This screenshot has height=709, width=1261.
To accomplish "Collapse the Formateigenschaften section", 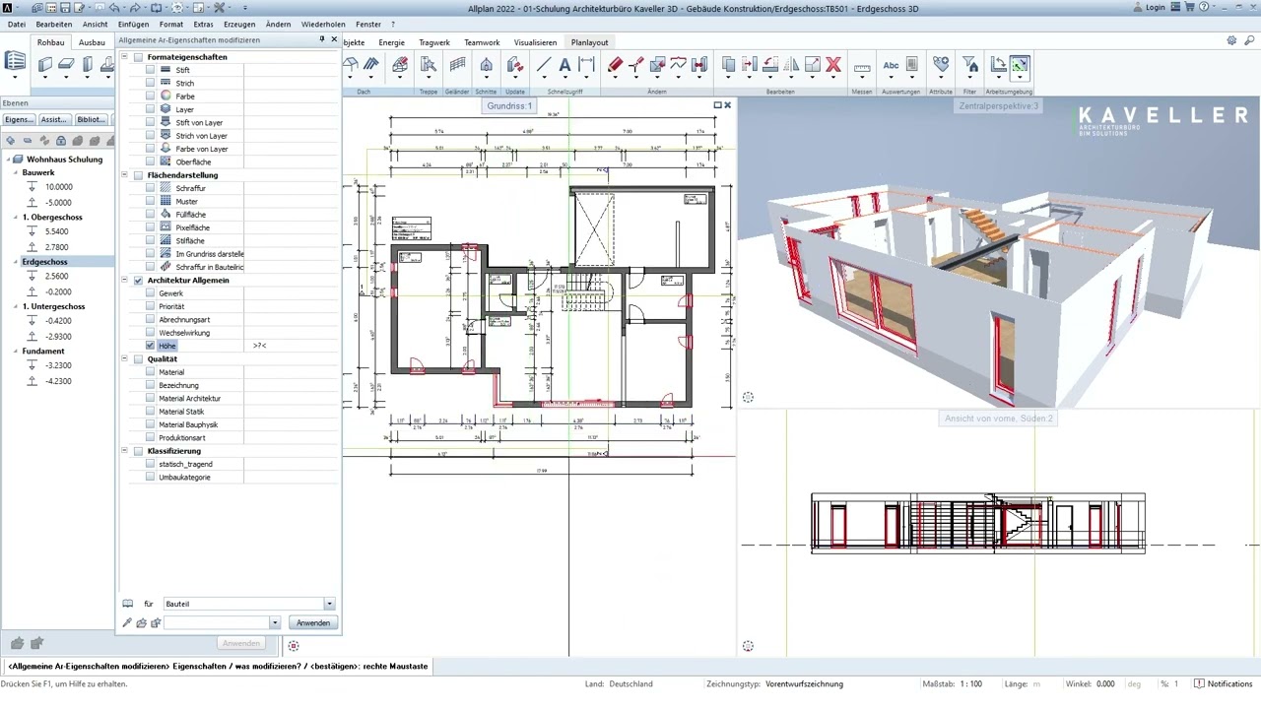I will tap(125, 57).
